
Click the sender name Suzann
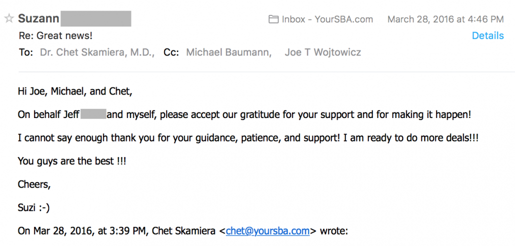pyautogui.click(x=38, y=19)
